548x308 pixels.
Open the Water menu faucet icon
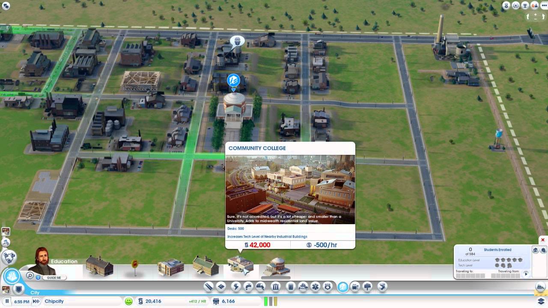248,287
